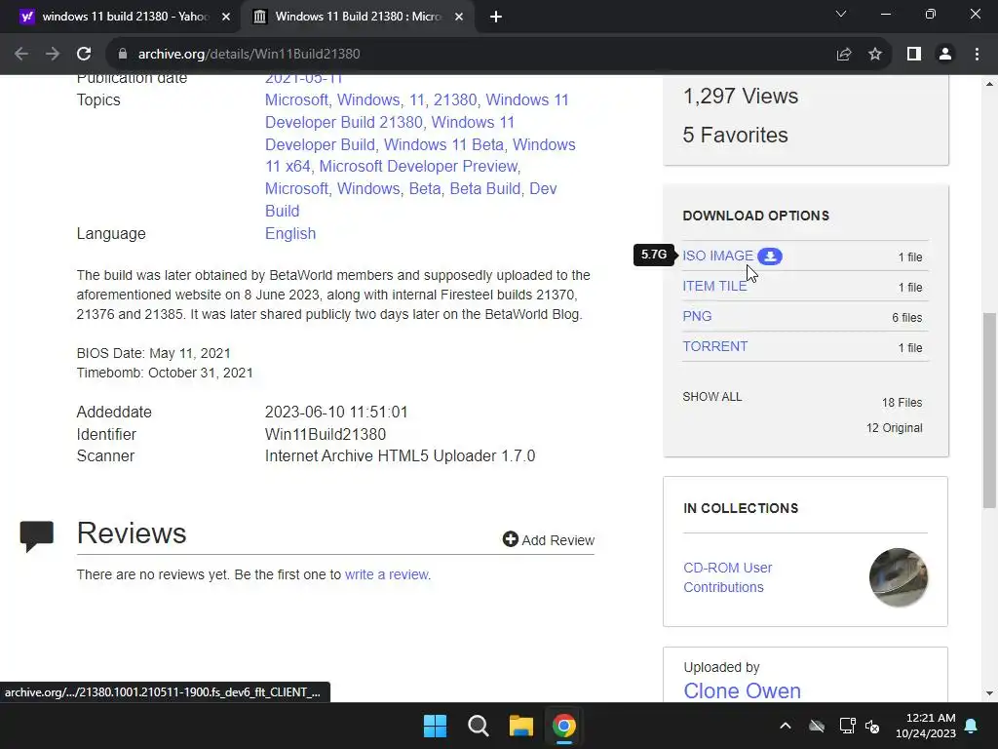Show hidden system tray icons

tap(786, 726)
